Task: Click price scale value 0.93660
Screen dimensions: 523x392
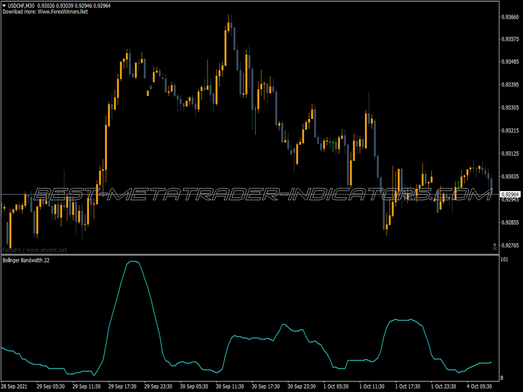Action: [x=510, y=17]
